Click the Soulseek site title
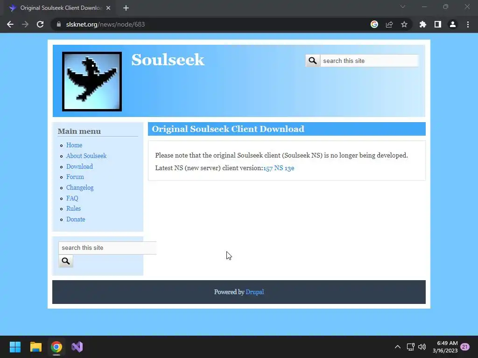 pos(168,59)
